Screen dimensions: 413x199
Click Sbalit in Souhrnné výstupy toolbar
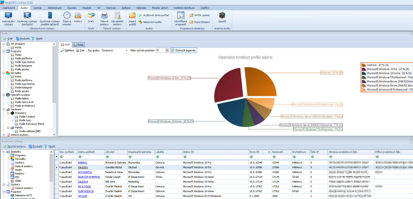pos(50,147)
